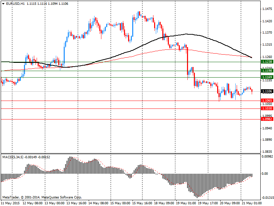Select the 1.0835 price scale value
This screenshot has height=206, width=274.
point(267,152)
